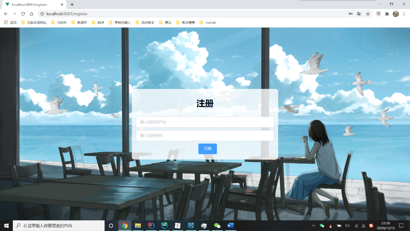This screenshot has height=231, width=410.
Task: Check battery status tray icon
Action: (339, 225)
